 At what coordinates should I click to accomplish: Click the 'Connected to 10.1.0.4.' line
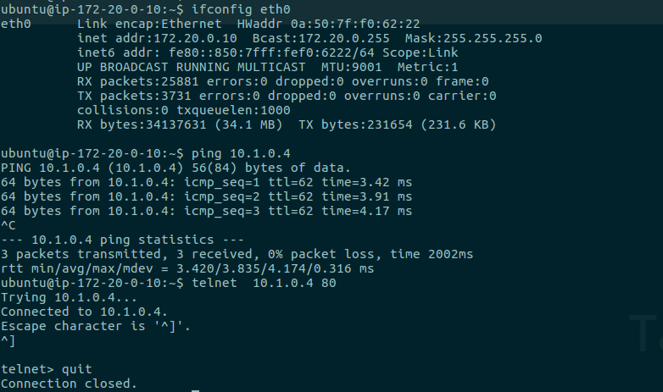(x=84, y=312)
